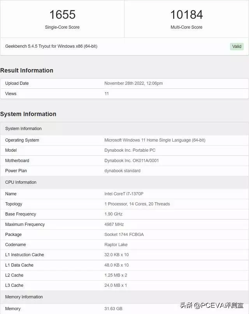Click the large System Information heading

(28, 114)
